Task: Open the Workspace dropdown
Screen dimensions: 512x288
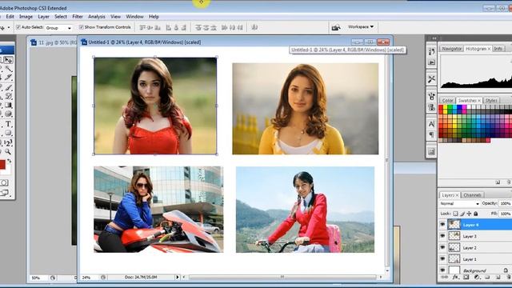Action: (x=361, y=26)
